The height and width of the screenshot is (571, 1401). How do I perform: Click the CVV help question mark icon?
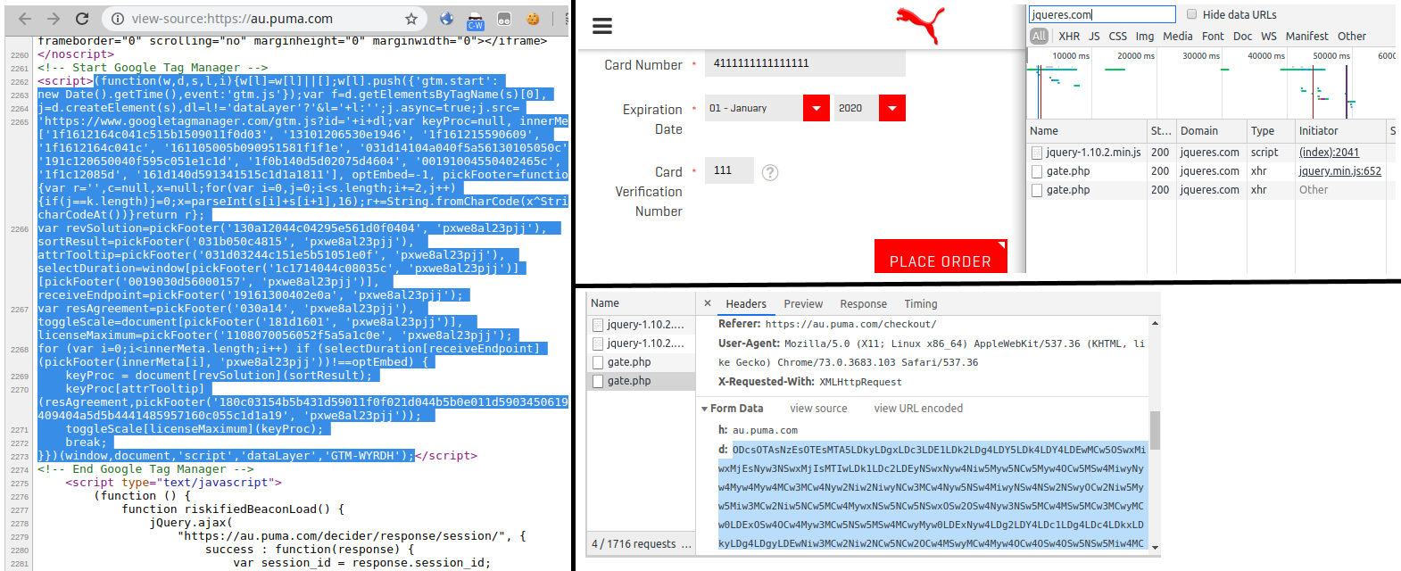pos(770,172)
